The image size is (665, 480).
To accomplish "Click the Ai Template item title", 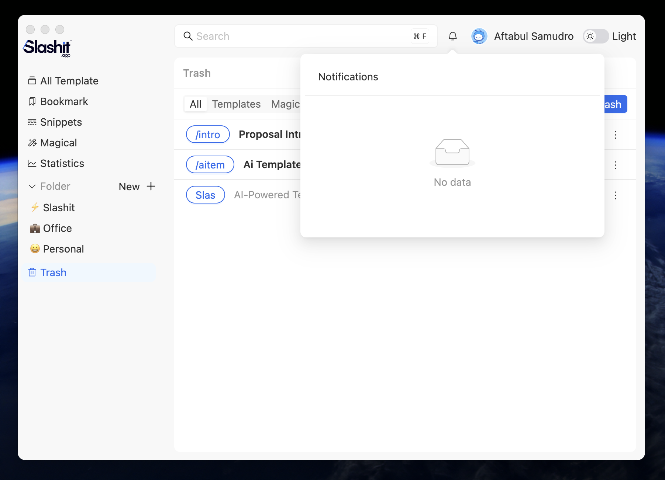I will point(272,165).
